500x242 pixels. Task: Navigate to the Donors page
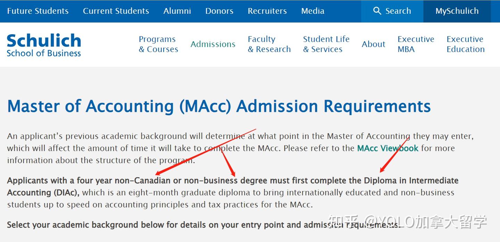click(x=219, y=11)
